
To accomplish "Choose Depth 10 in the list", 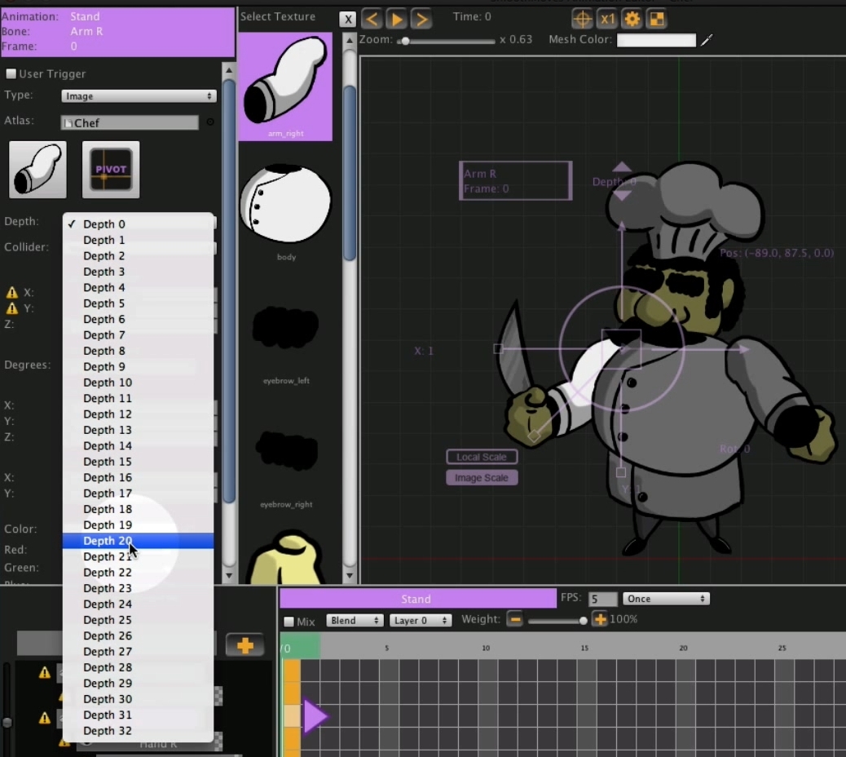I will pyautogui.click(x=138, y=383).
